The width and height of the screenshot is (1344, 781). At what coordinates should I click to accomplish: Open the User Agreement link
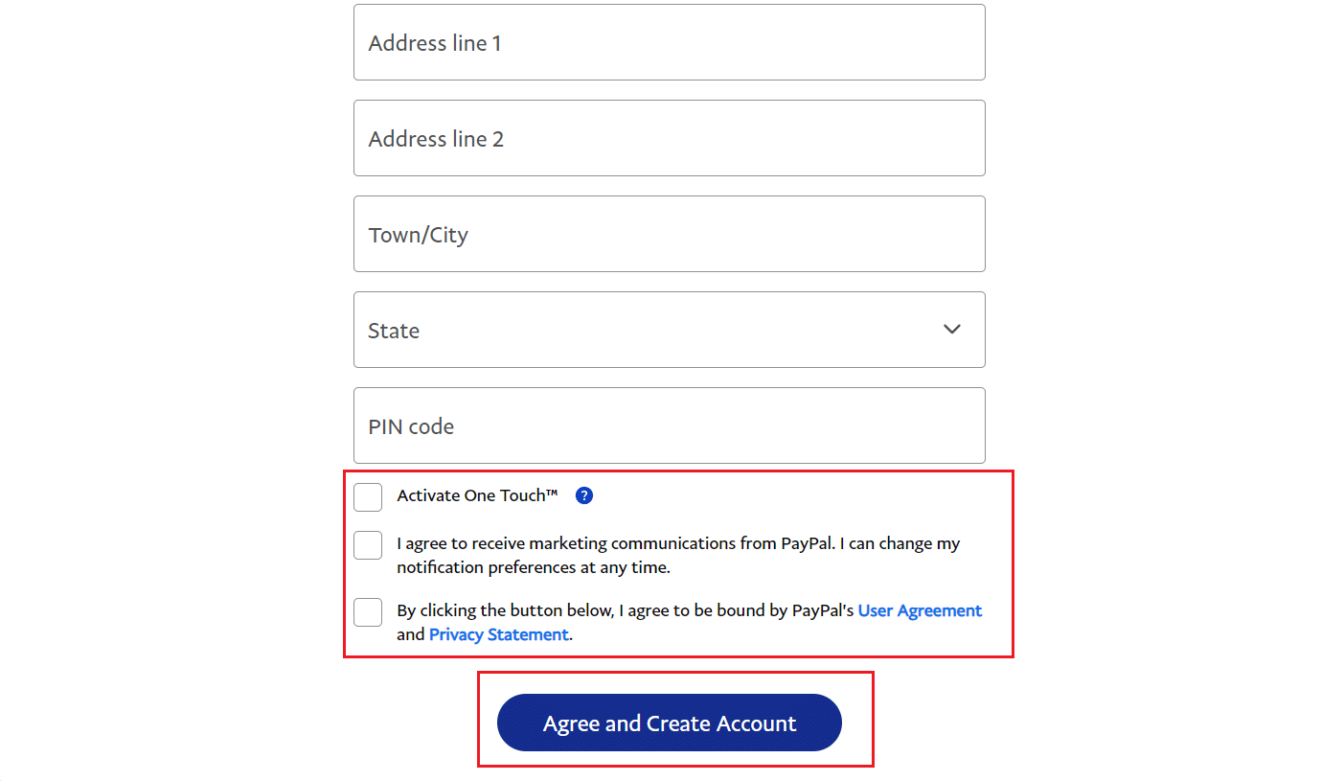tap(920, 610)
